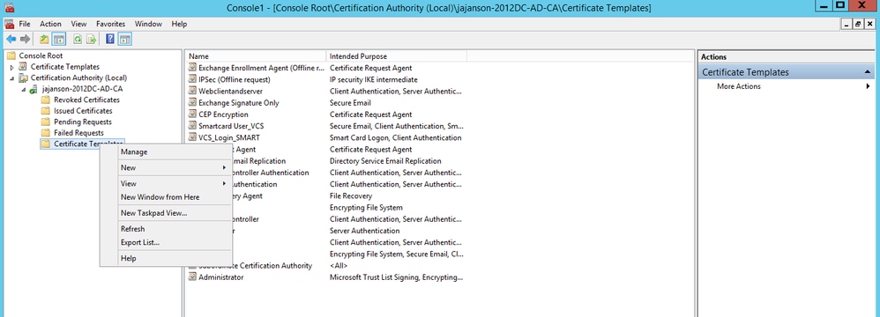Select the Subordinate Certification Authority row
The height and width of the screenshot is (317, 880).
(x=326, y=265)
